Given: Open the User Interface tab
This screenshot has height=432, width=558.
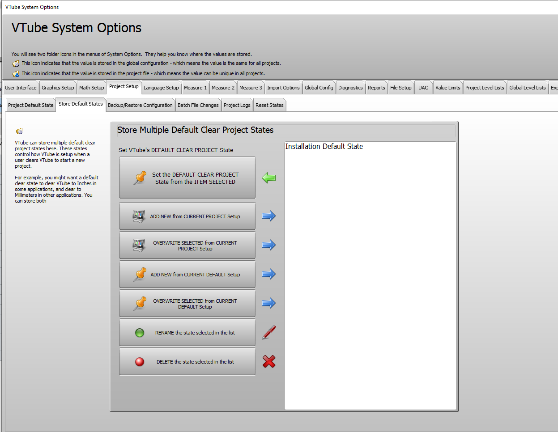Looking at the screenshot, I should tap(21, 88).
